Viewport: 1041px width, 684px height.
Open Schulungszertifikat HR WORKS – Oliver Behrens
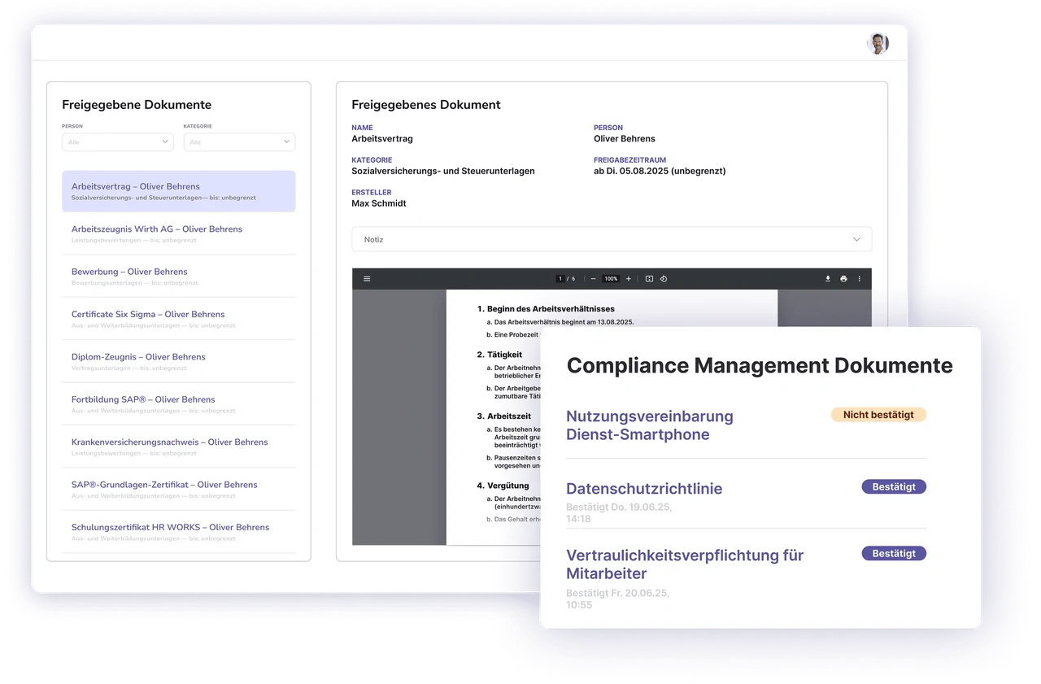click(x=179, y=532)
